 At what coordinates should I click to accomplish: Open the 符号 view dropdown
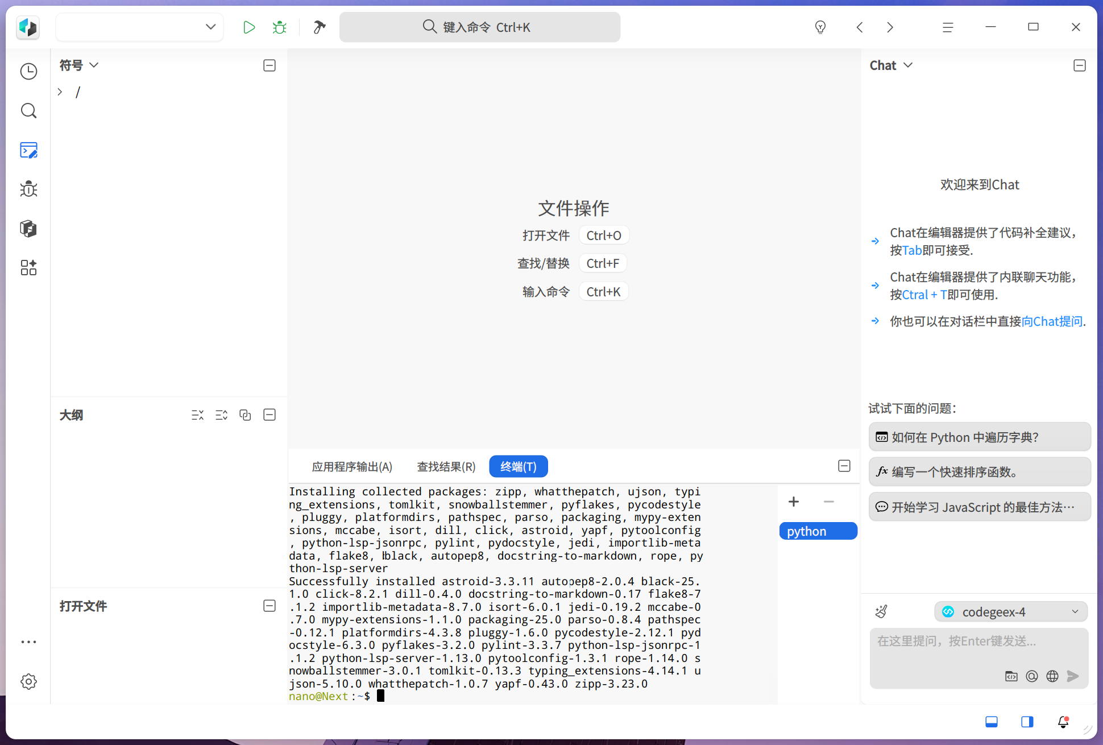point(80,65)
